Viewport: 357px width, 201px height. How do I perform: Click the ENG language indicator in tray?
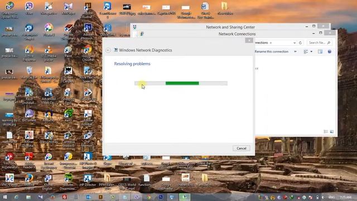[x=332, y=197]
